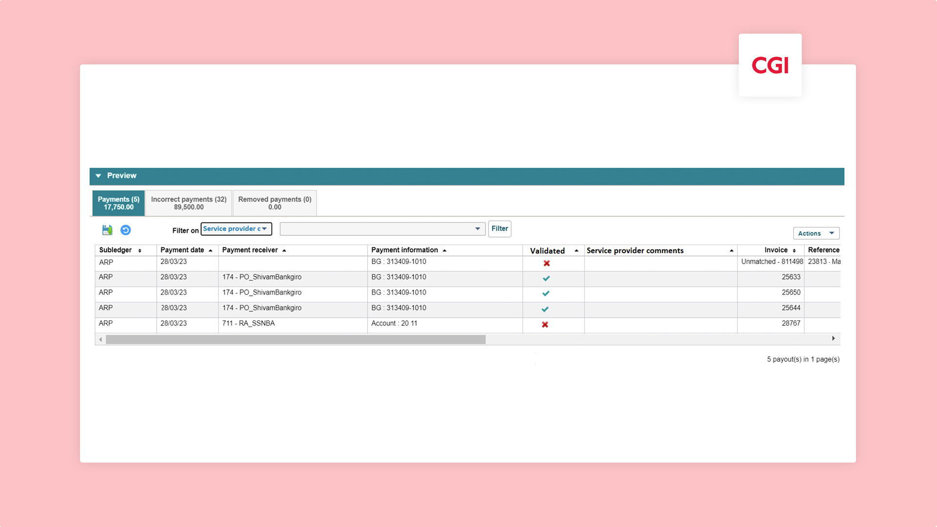The image size is (937, 527).
Task: Click the horizontal scrollbar thumb
Action: (x=296, y=340)
